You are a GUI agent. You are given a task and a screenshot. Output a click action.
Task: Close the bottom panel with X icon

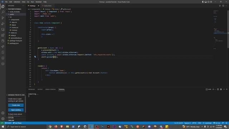coord(227,89)
